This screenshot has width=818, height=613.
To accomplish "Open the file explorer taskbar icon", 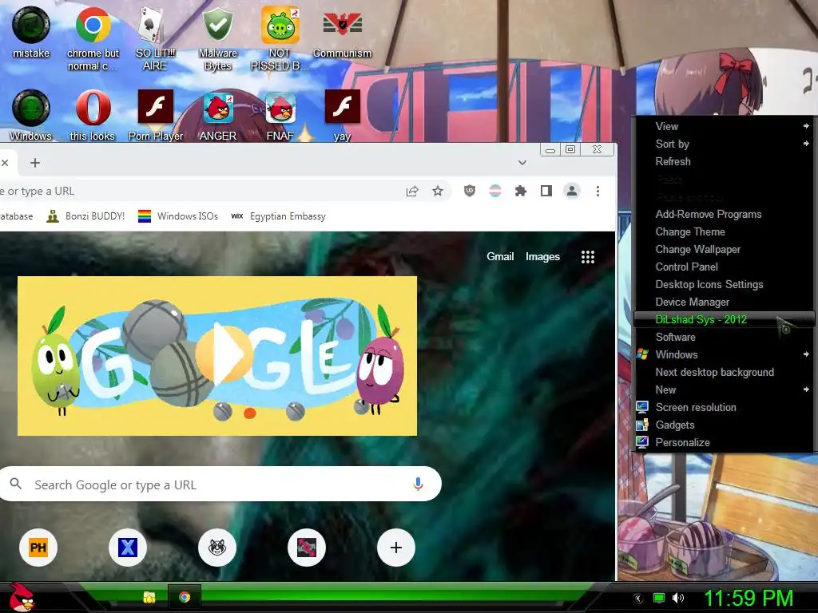I will [149, 597].
